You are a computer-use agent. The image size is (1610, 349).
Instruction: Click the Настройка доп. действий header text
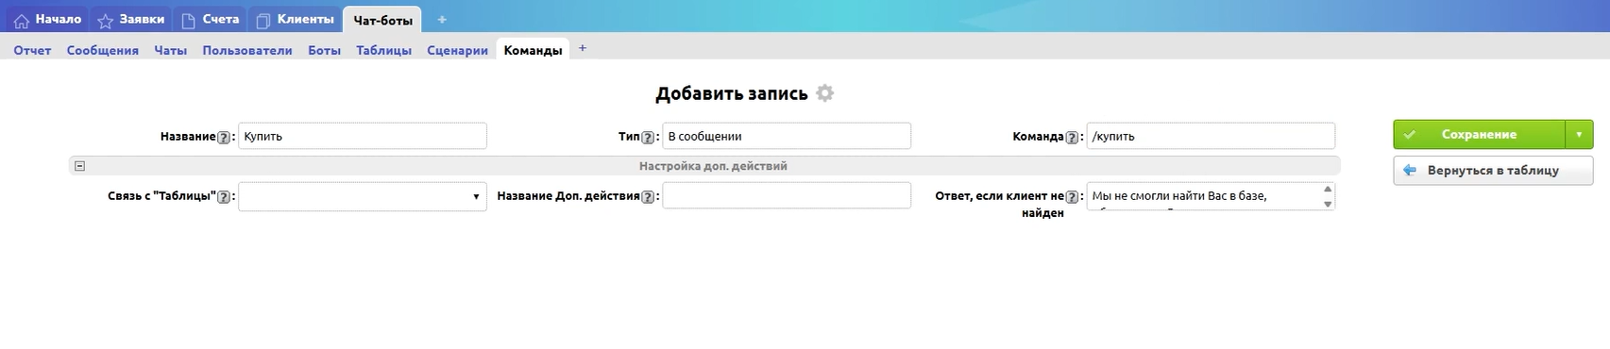click(713, 166)
